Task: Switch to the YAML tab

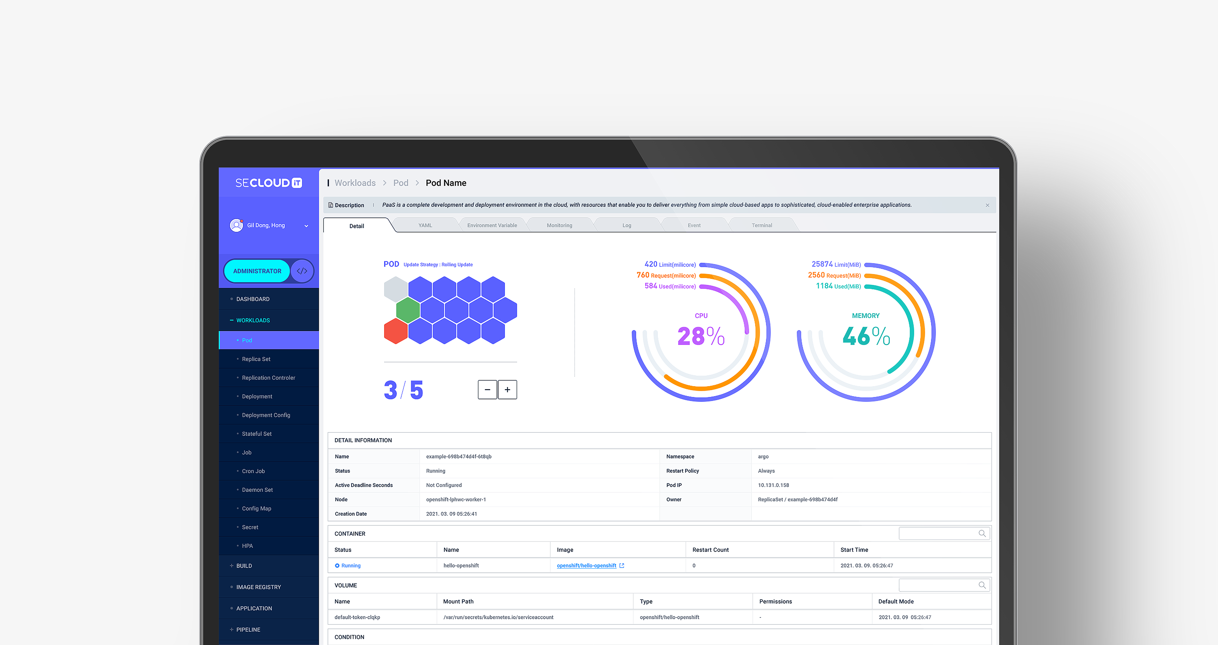Action: pyautogui.click(x=425, y=226)
